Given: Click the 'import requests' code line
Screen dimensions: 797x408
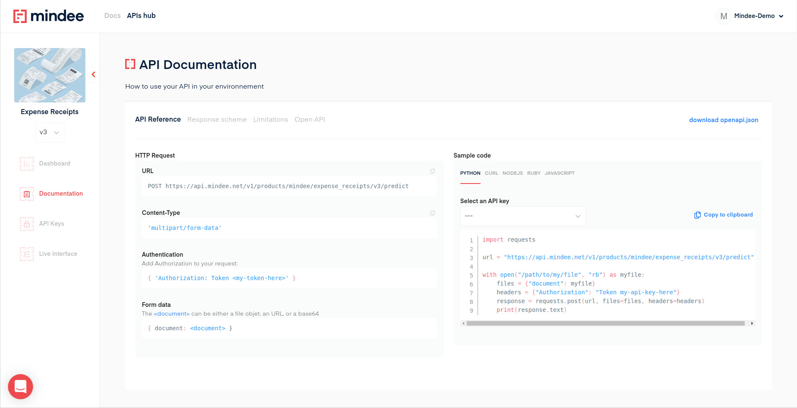Looking at the screenshot, I should 509,240.
